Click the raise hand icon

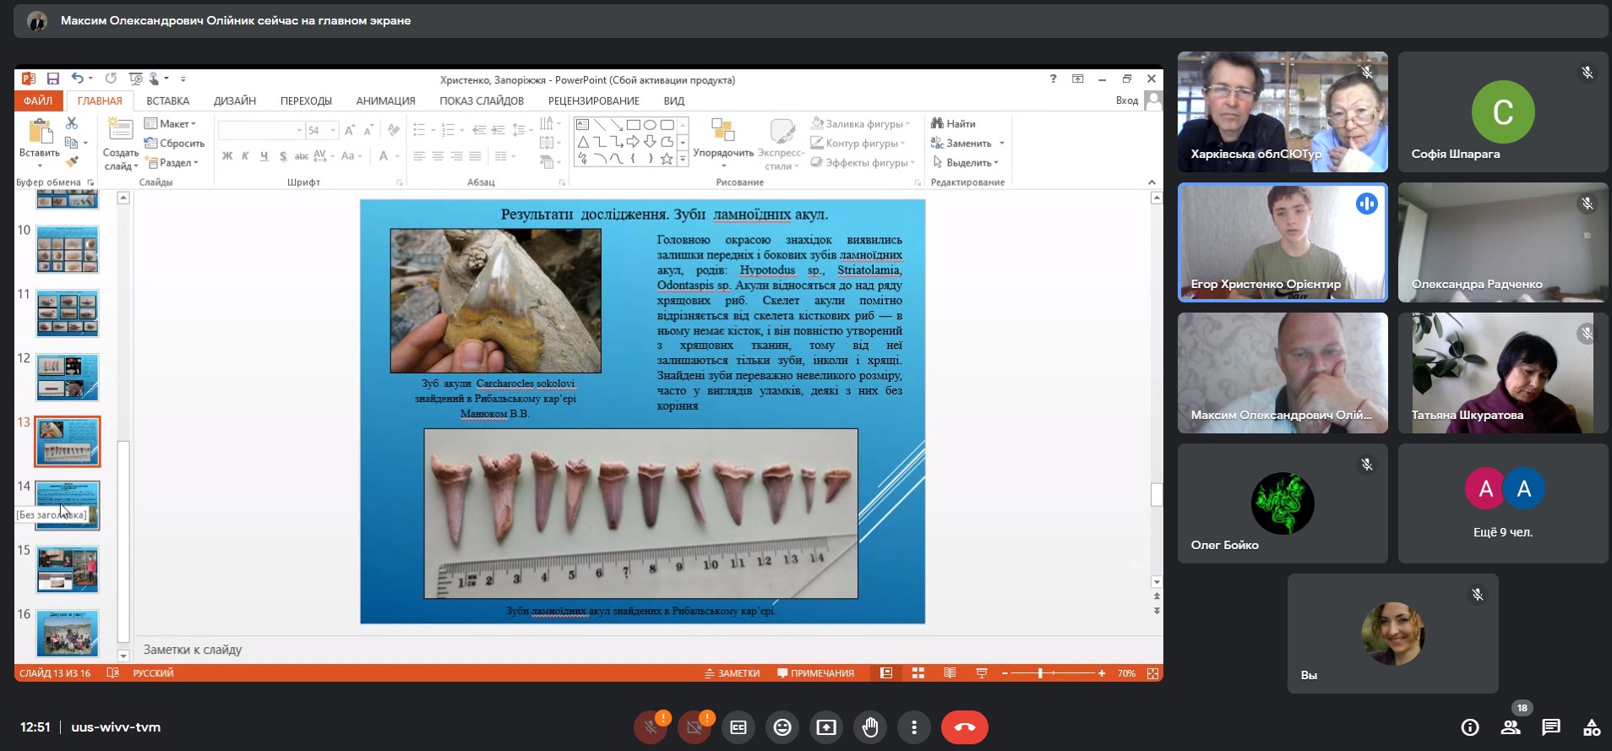tap(870, 727)
